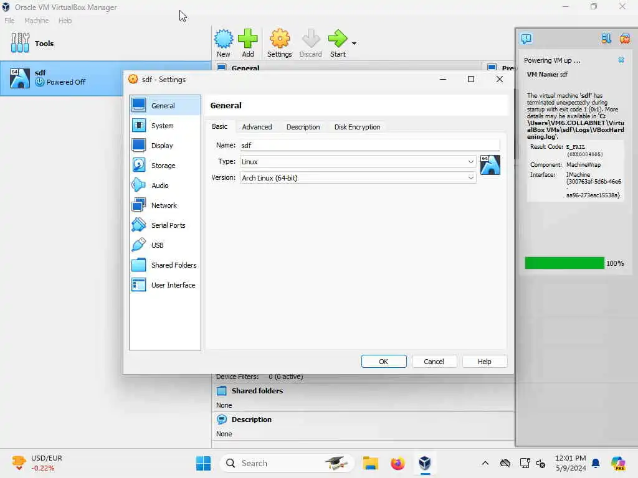
Task: Click the notification center speech-bubble icon
Action: tap(526, 39)
